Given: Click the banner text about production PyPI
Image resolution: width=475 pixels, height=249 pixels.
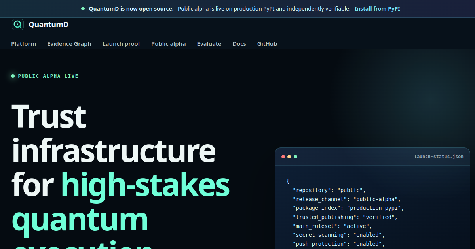Looking at the screenshot, I should (264, 9).
